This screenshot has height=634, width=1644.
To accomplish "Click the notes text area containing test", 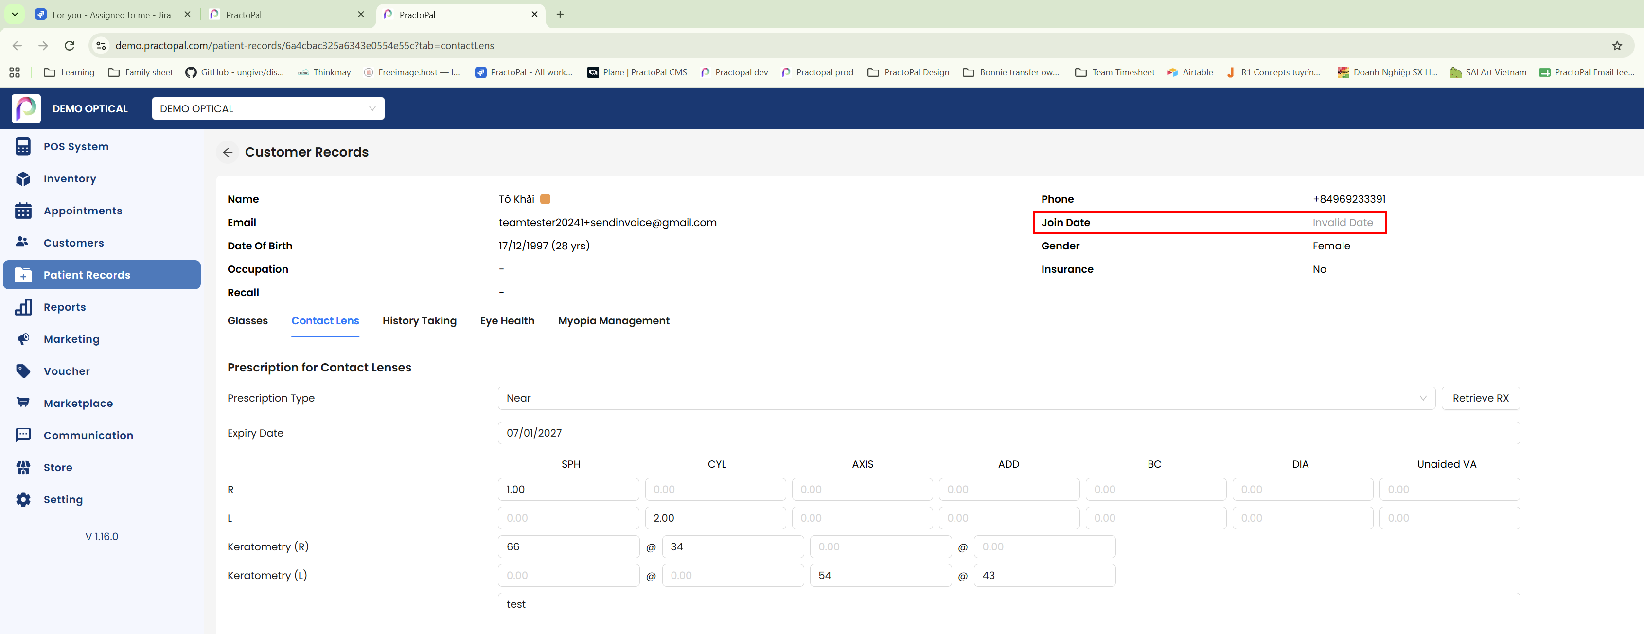I will (x=1008, y=614).
